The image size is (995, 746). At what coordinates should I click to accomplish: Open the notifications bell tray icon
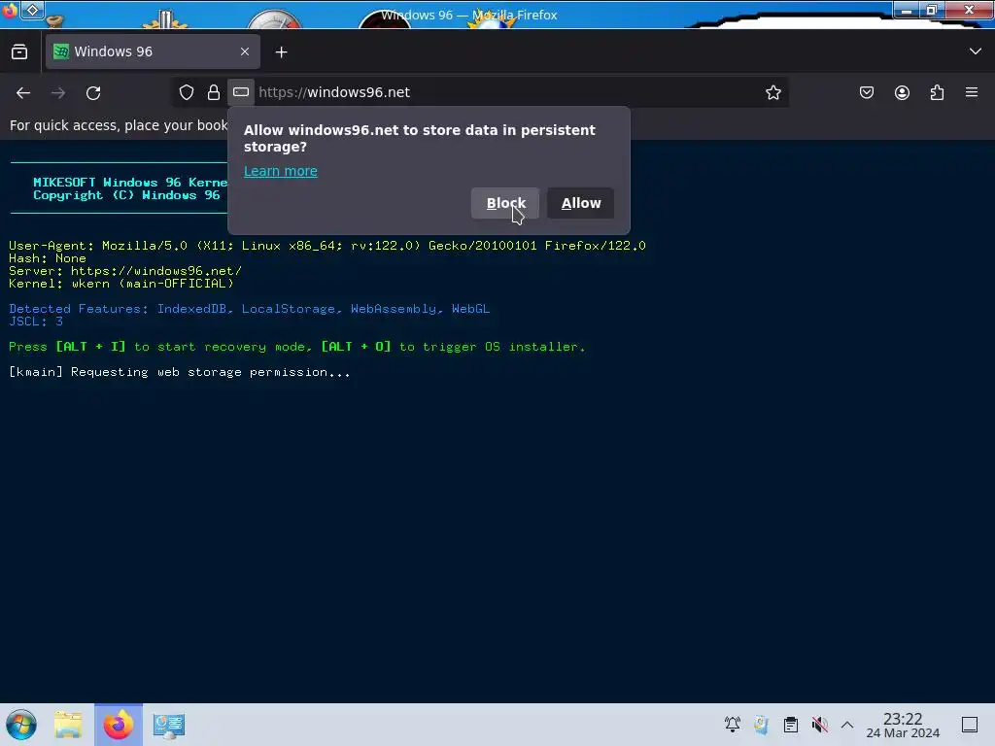tap(733, 725)
